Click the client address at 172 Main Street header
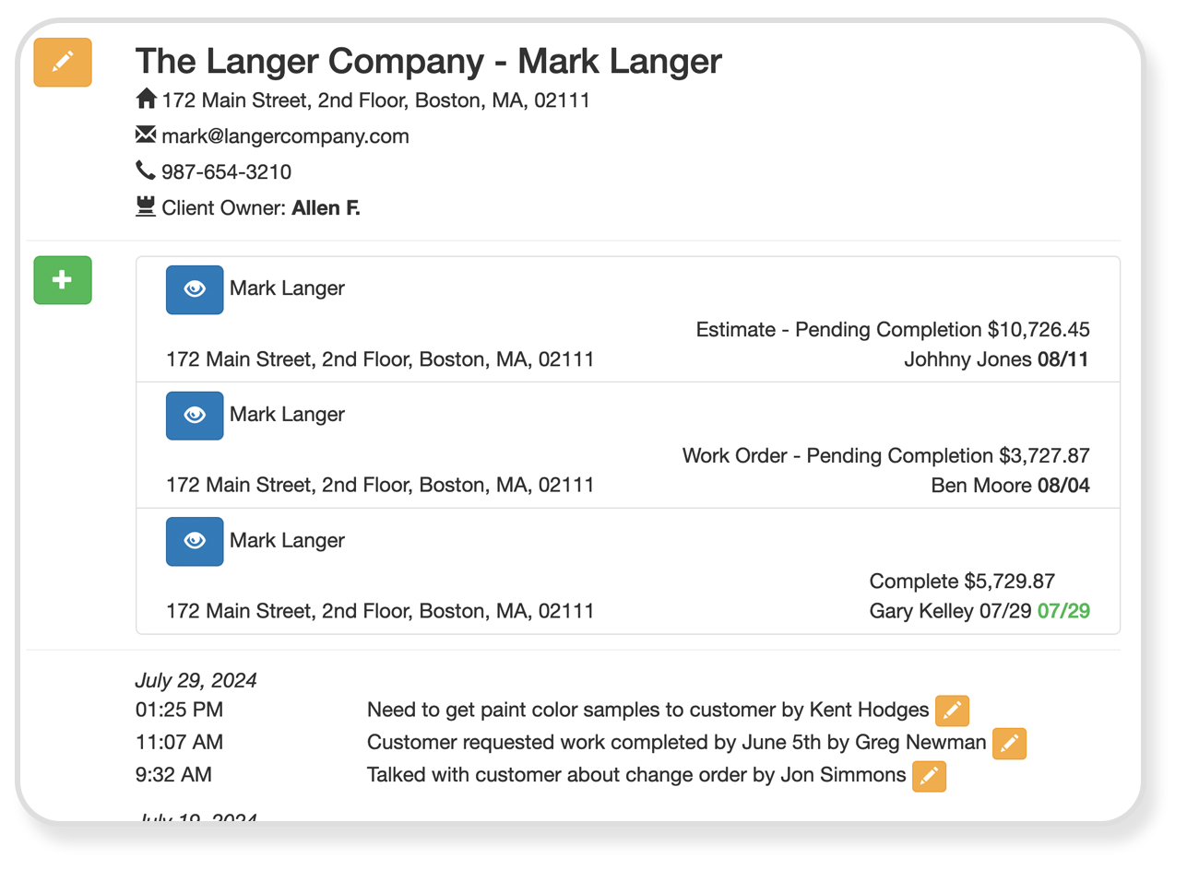 click(375, 100)
